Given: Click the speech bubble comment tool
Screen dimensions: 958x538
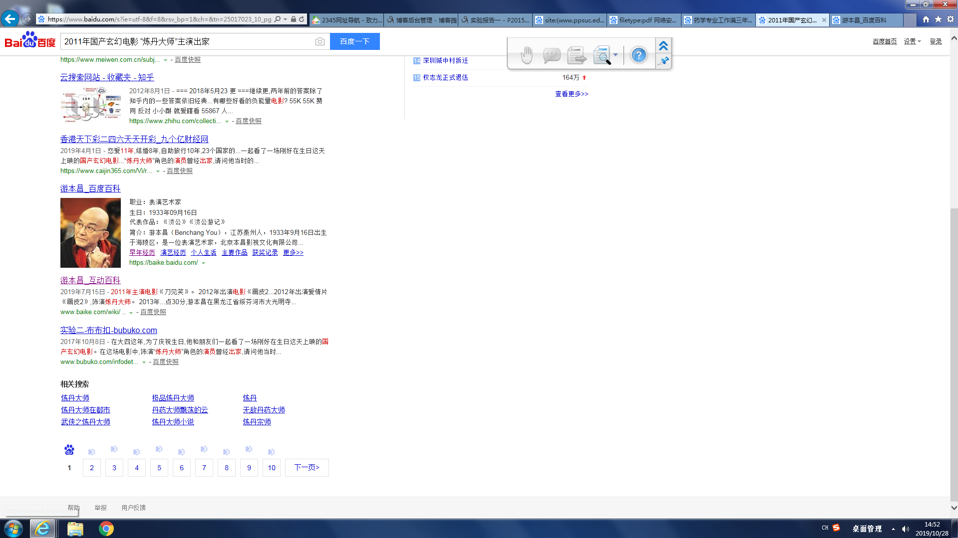Looking at the screenshot, I should (551, 55).
